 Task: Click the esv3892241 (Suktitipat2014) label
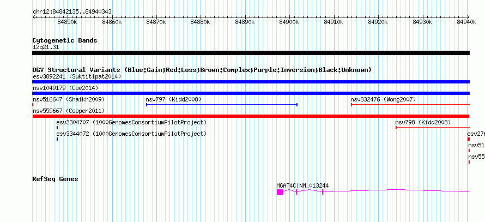click(77, 76)
